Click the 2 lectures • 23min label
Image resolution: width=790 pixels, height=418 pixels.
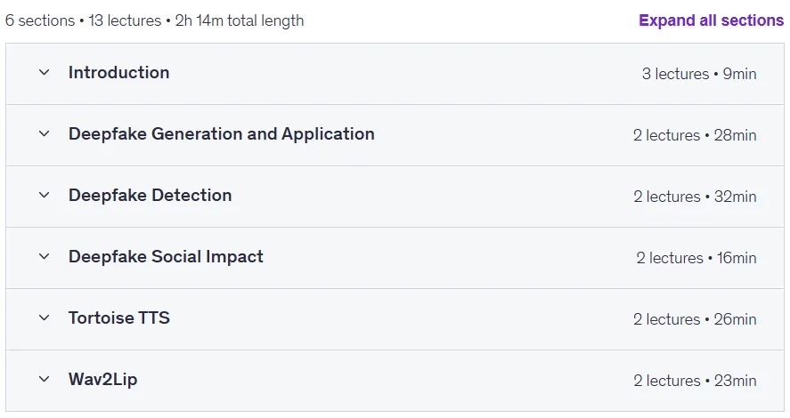click(695, 381)
